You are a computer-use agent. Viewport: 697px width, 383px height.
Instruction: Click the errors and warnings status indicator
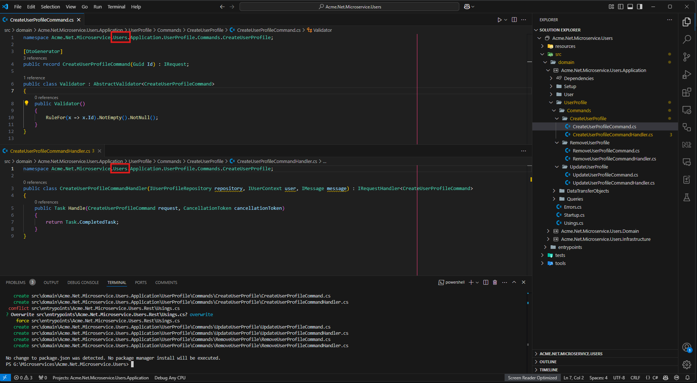(x=23, y=378)
